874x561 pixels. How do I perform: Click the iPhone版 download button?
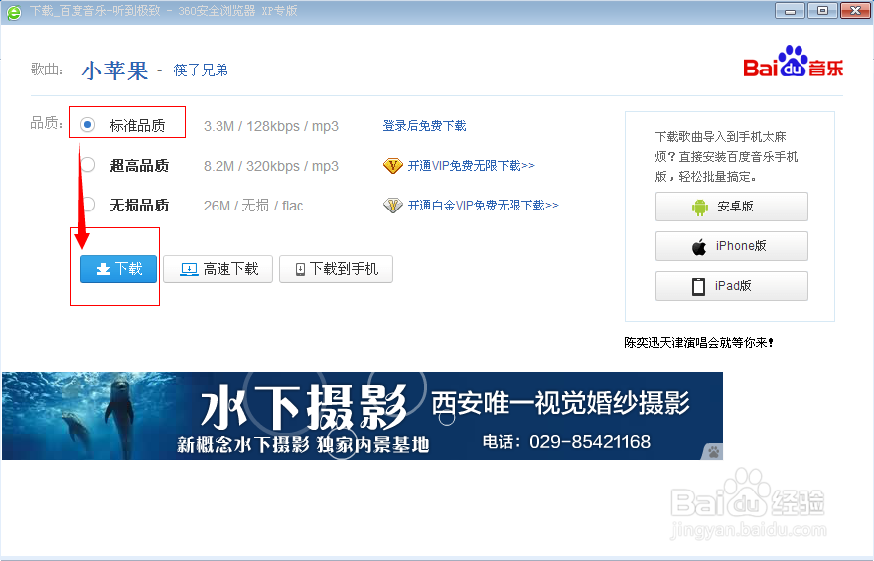pos(732,246)
